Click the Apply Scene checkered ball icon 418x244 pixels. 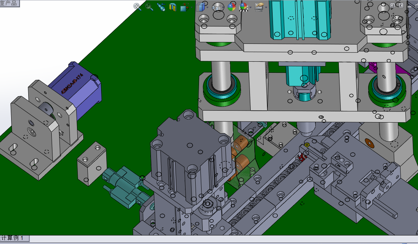[243, 7]
